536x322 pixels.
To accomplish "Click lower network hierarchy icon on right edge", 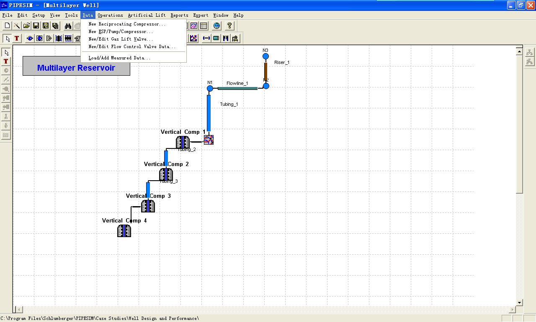I will tap(530, 61).
